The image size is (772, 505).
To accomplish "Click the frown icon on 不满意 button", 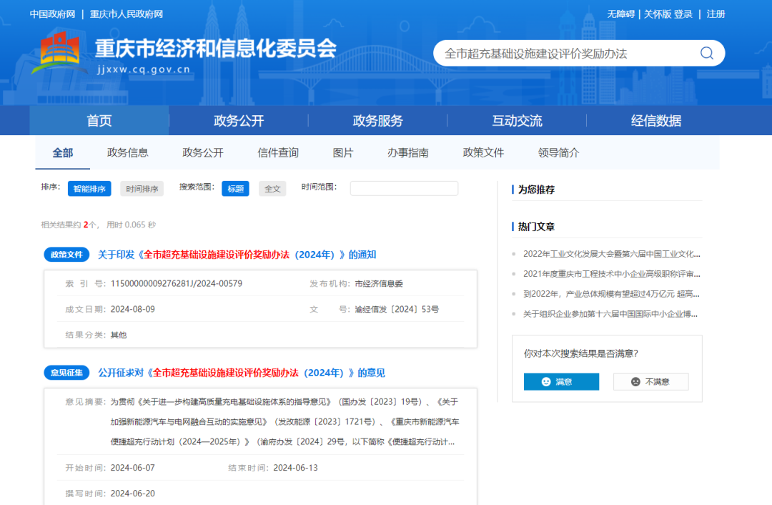I will tap(635, 381).
